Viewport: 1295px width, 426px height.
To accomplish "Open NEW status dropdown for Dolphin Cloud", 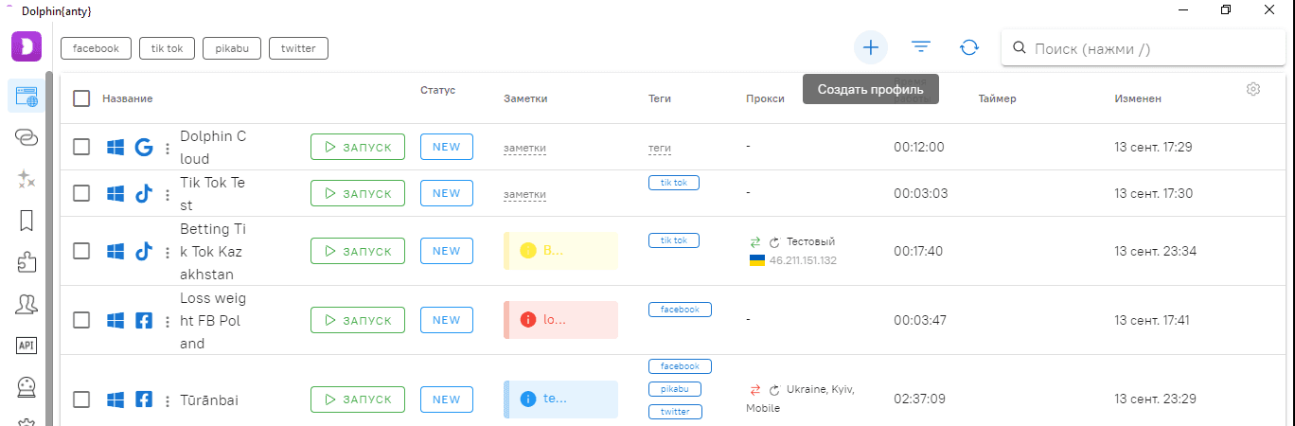I will click(x=447, y=147).
